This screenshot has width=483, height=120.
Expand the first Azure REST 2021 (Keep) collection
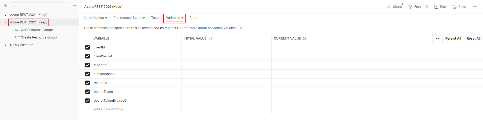pyautogui.click(x=6, y=15)
